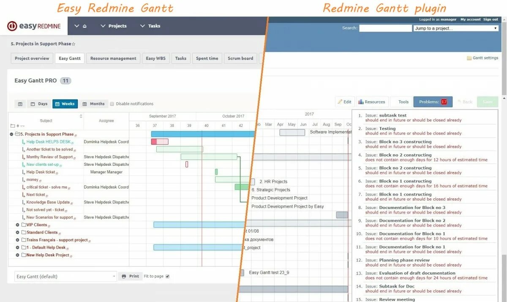This screenshot has height=302, width=507.
Task: Open the 'critical ticket - solve me' task
Action: [x=46, y=187]
